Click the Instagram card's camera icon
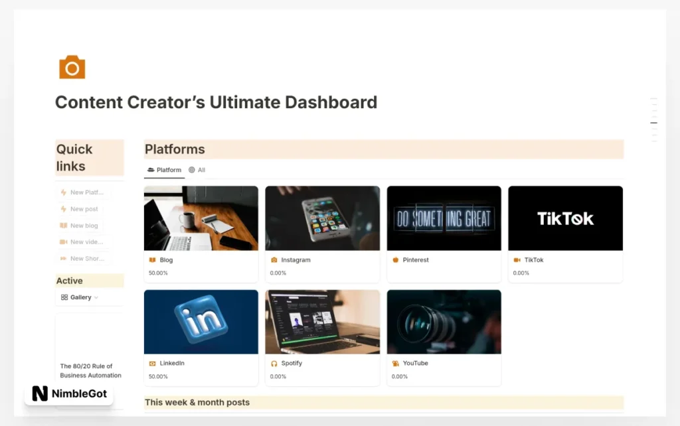Viewport: 680px width, 426px height. point(274,260)
